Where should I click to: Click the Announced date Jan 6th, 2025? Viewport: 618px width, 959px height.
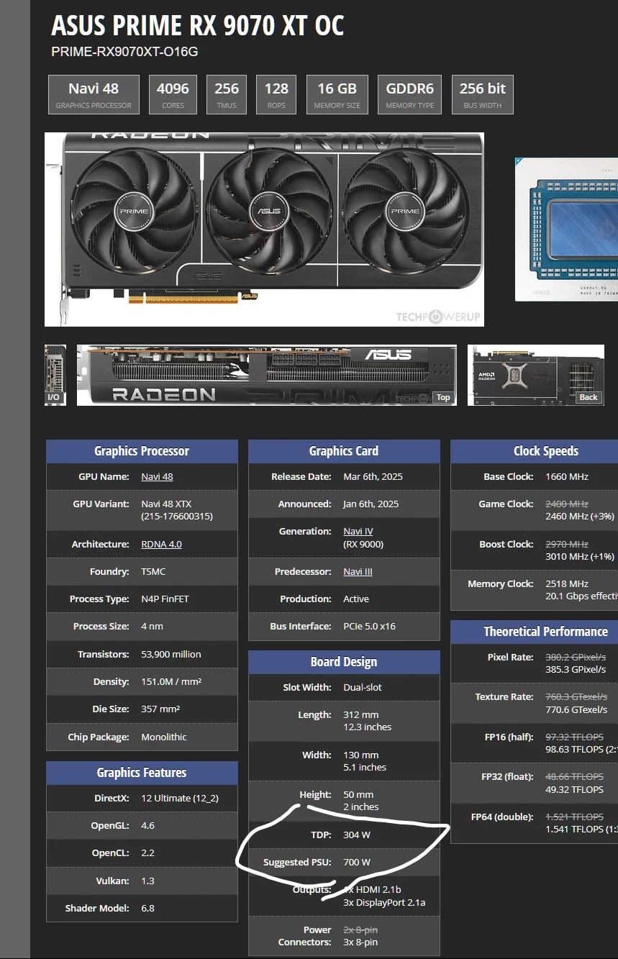(372, 504)
